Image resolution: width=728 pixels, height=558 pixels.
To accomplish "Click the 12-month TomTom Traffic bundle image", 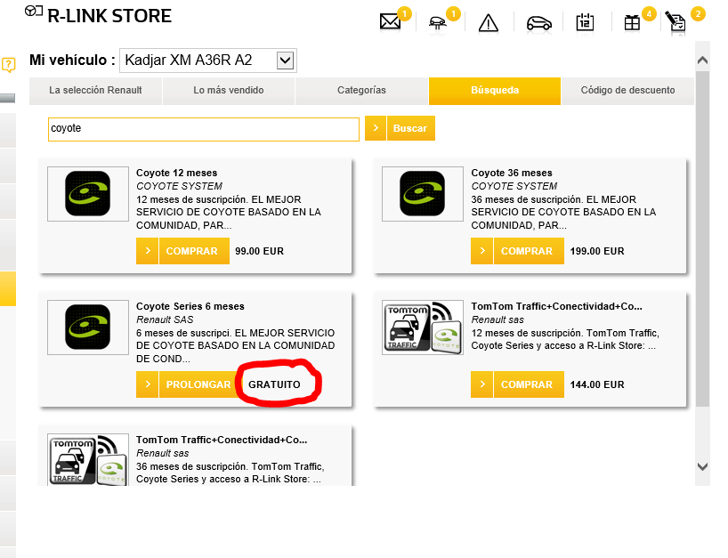I will pos(423,328).
